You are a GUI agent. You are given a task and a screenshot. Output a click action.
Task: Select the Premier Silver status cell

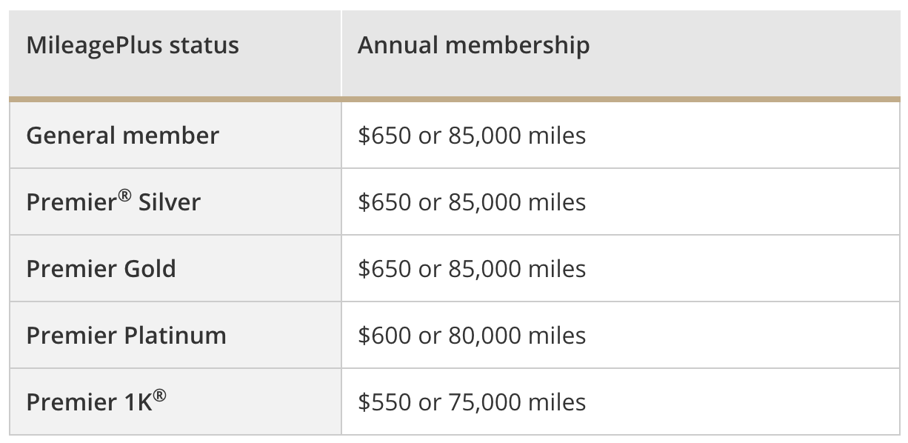tap(175, 201)
